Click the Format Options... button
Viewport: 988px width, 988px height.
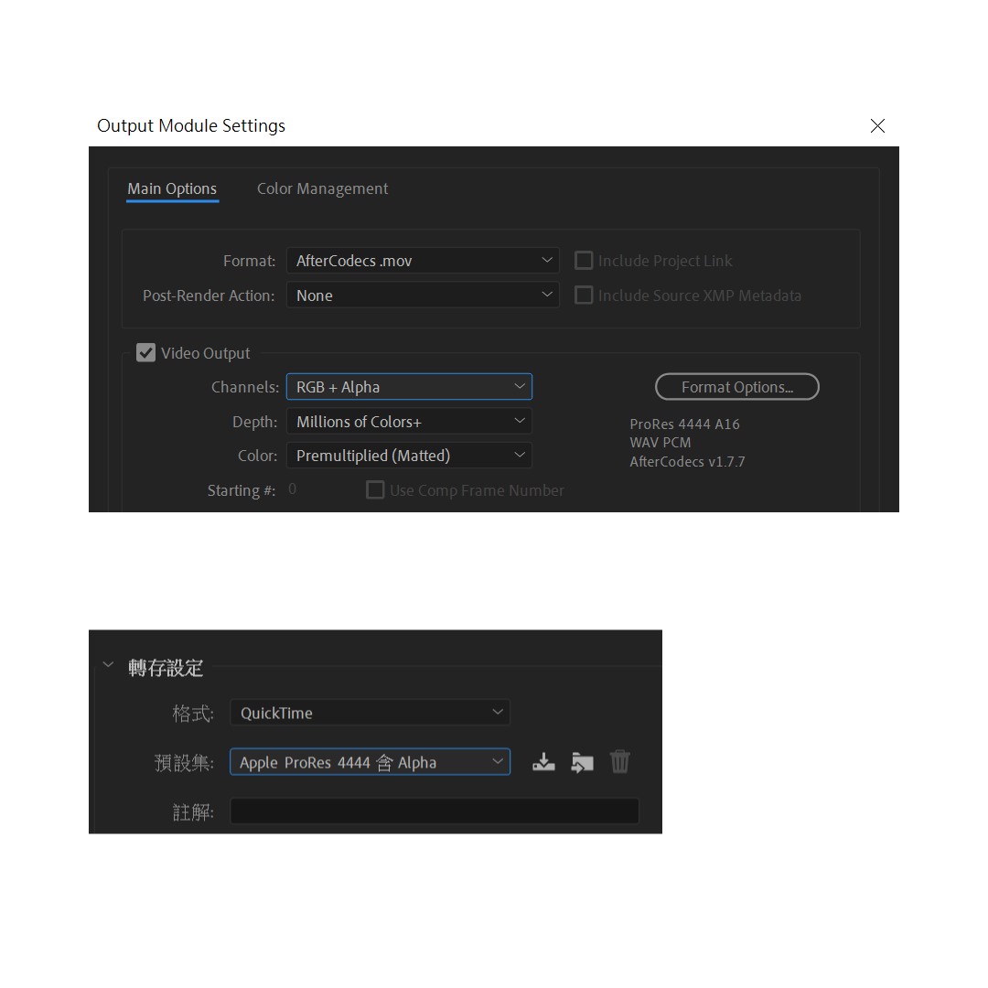pyautogui.click(x=736, y=387)
